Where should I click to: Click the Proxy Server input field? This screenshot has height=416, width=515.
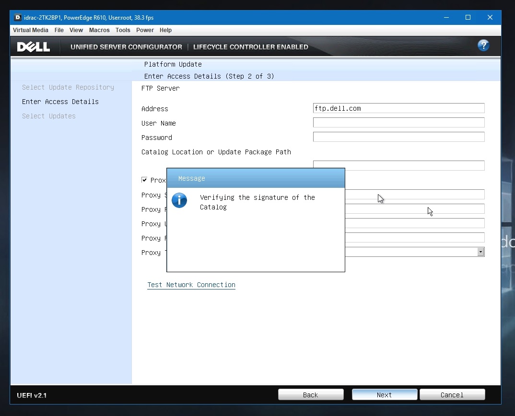[x=414, y=195]
